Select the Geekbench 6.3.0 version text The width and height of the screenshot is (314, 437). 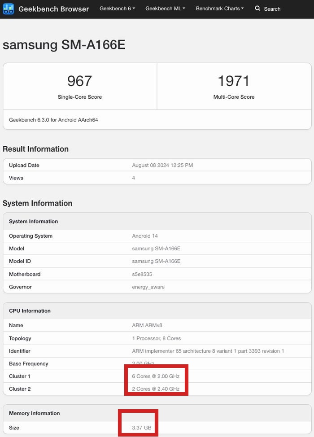coord(53,120)
